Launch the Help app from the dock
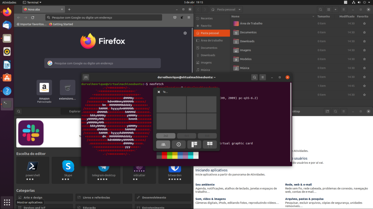Screen dimensions: 373x209 coord(7,91)
